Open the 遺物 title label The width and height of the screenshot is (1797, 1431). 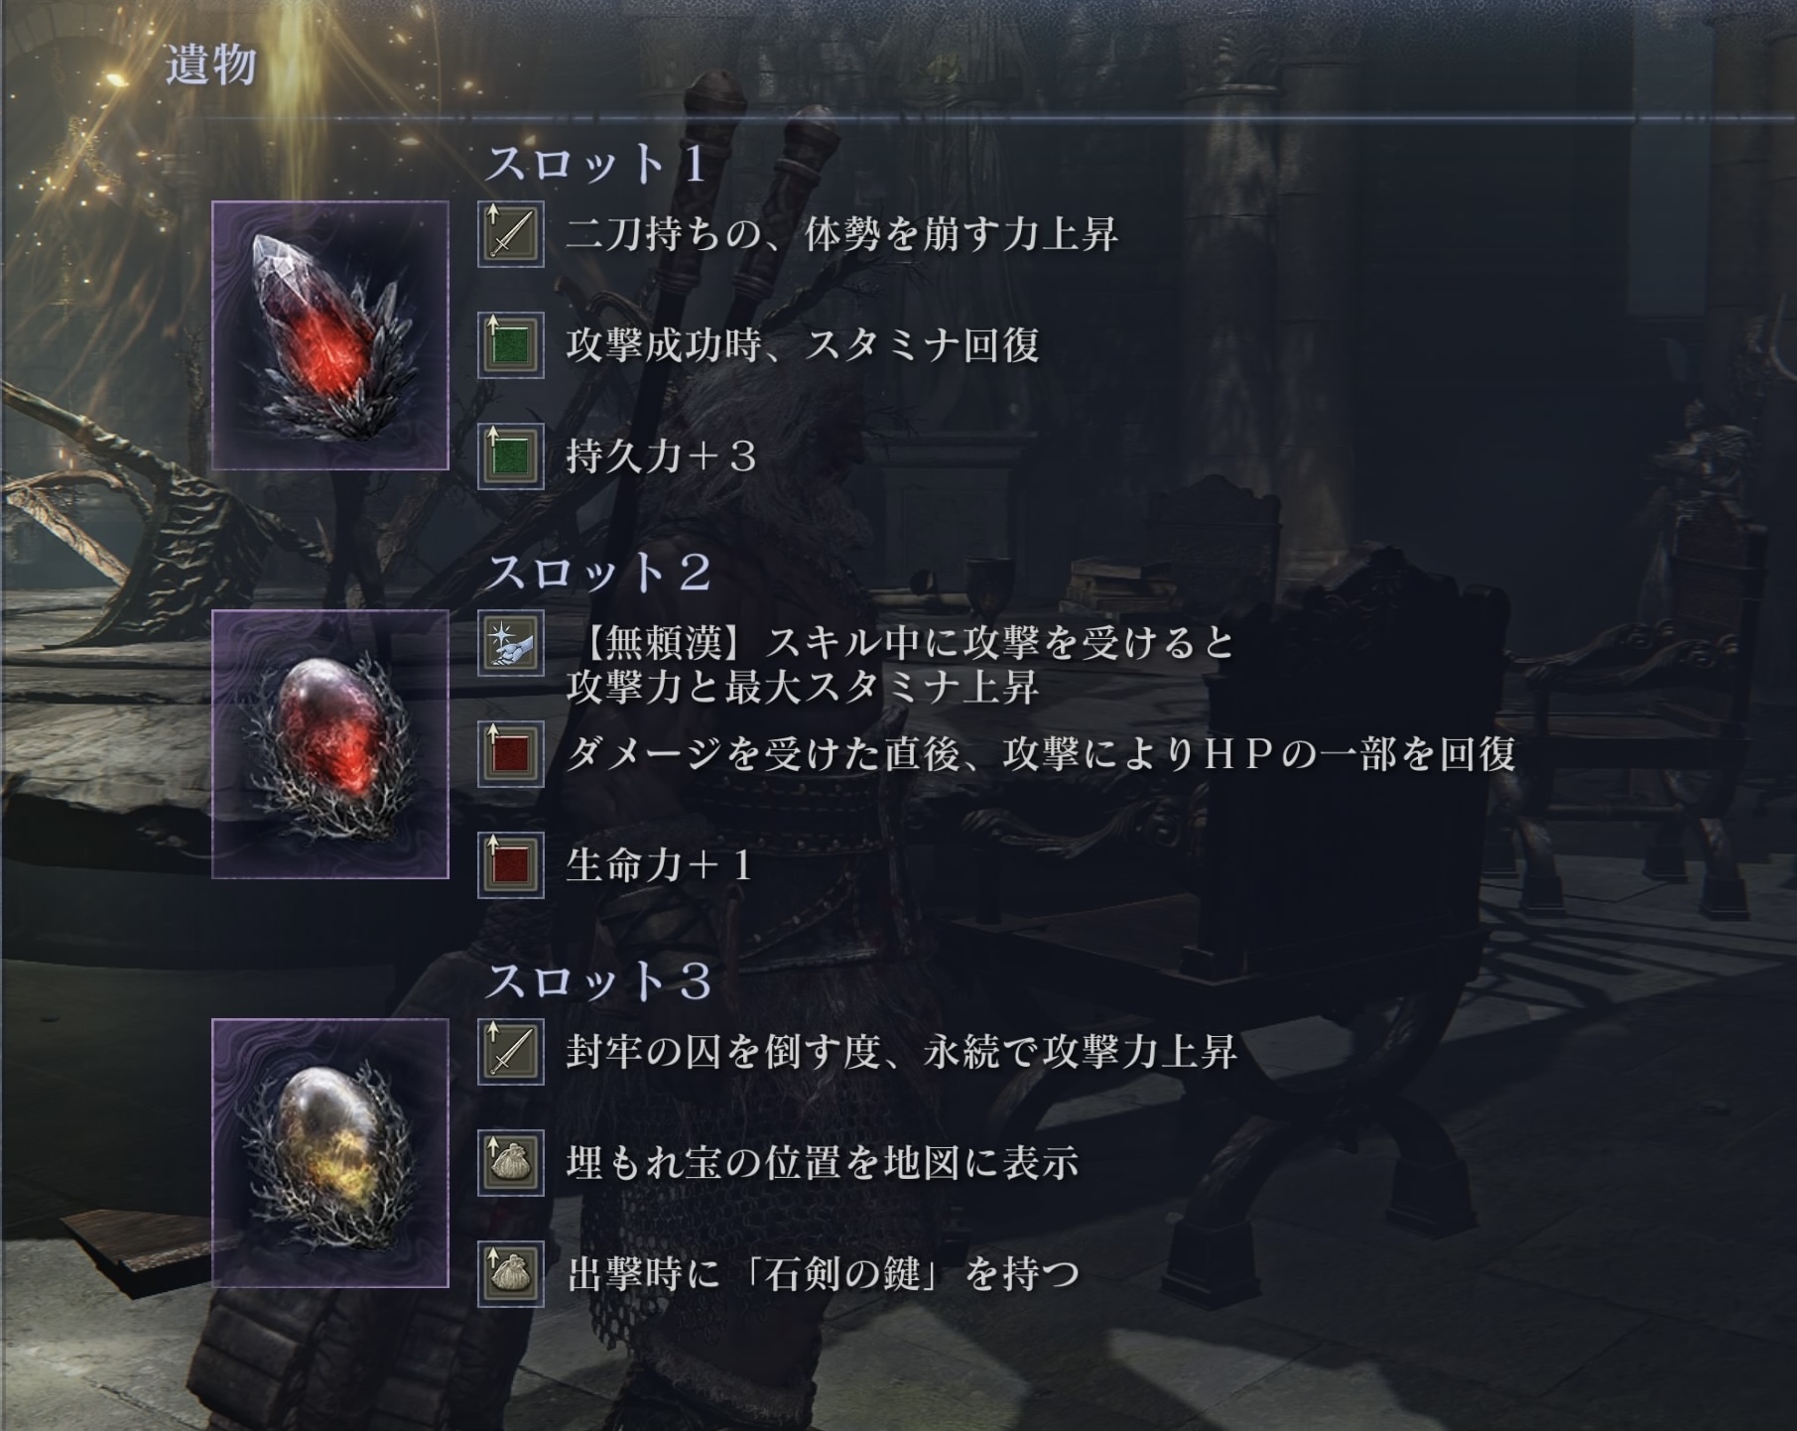[x=210, y=65]
